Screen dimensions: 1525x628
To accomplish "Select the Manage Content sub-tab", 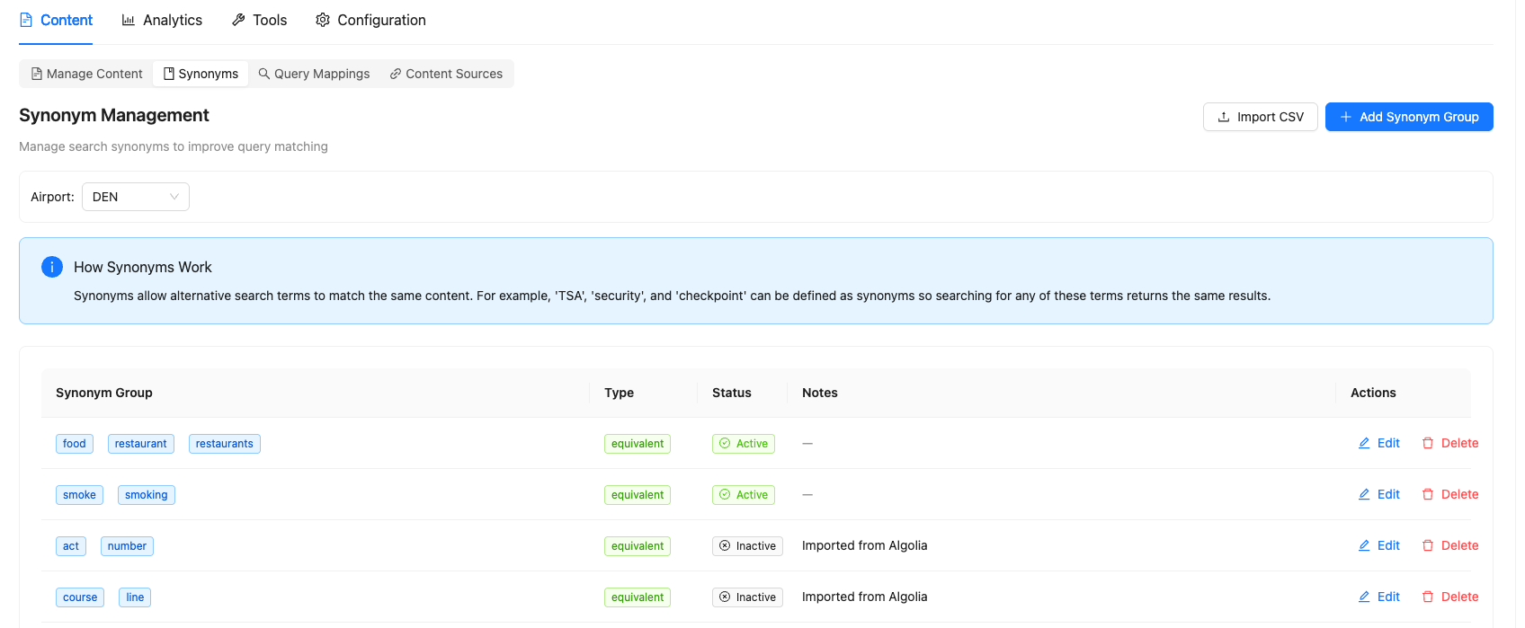I will coord(86,74).
